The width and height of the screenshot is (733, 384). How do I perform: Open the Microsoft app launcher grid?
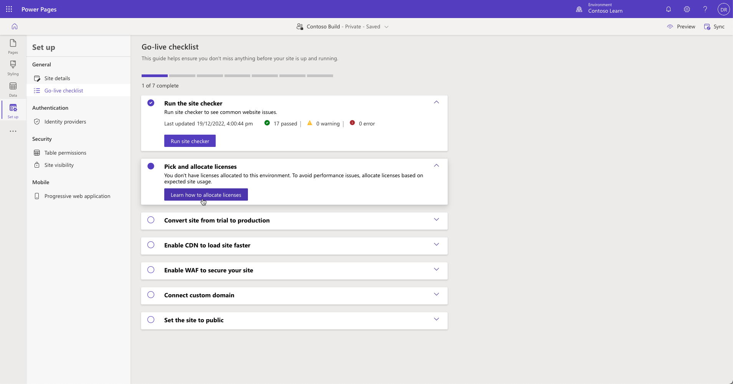pos(9,9)
